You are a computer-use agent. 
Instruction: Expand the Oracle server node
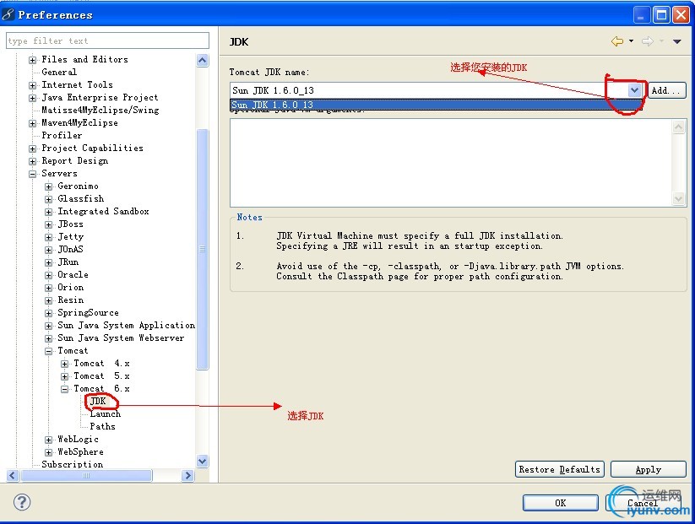tap(48, 275)
